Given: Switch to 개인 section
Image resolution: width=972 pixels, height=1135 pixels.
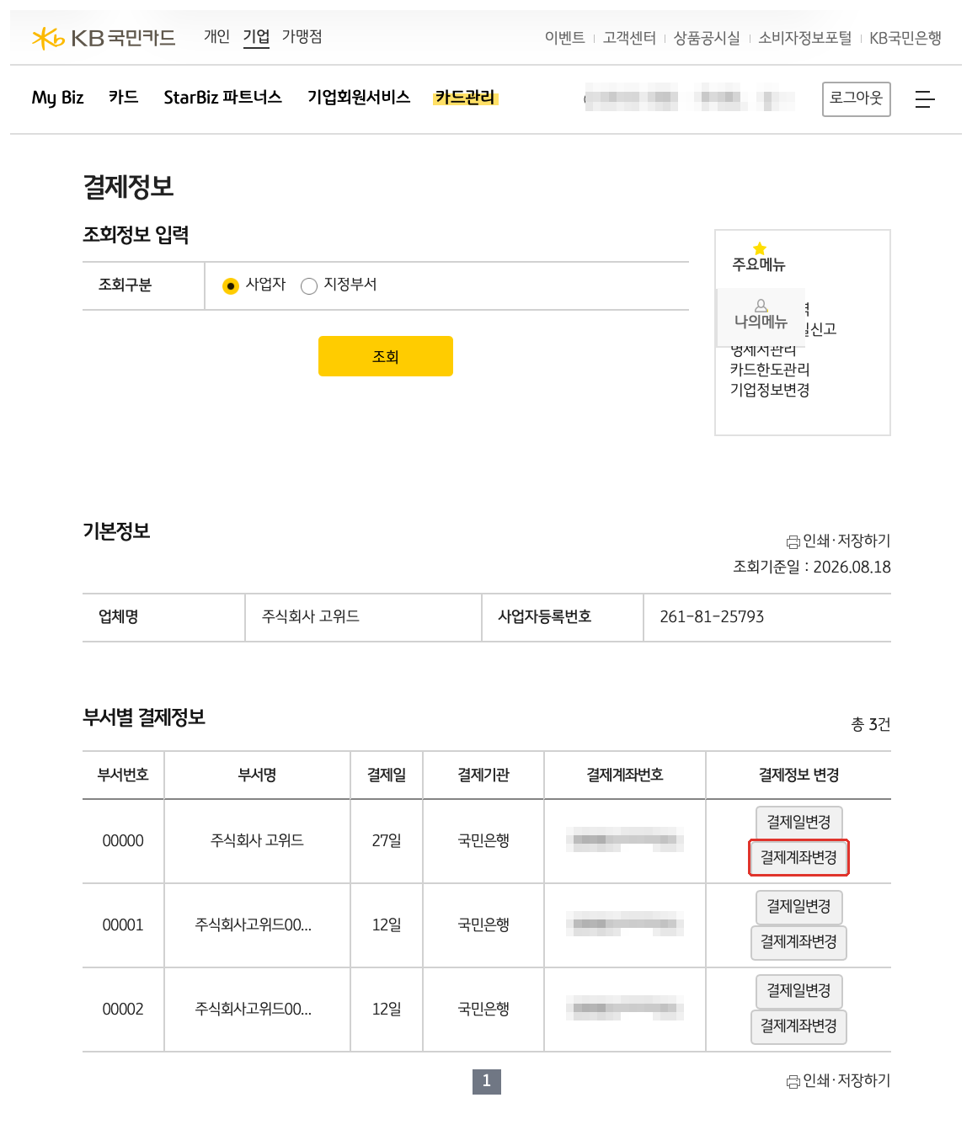Looking at the screenshot, I should 216,36.
